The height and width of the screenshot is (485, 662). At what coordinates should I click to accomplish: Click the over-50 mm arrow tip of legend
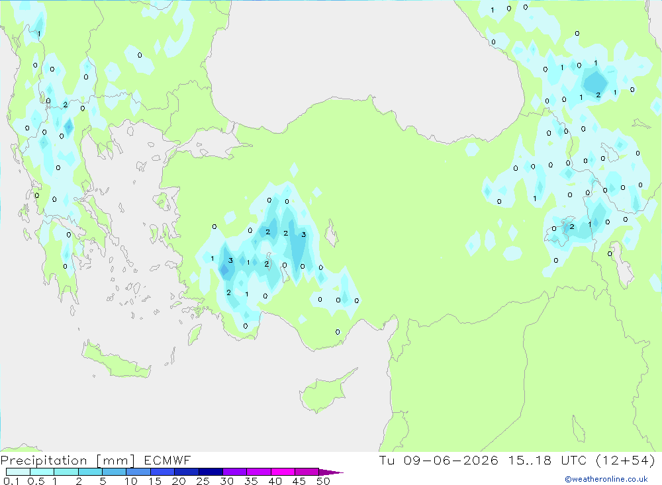click(x=332, y=472)
